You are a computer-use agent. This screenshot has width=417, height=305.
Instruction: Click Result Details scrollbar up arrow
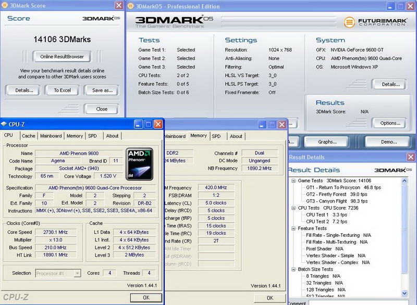point(404,181)
